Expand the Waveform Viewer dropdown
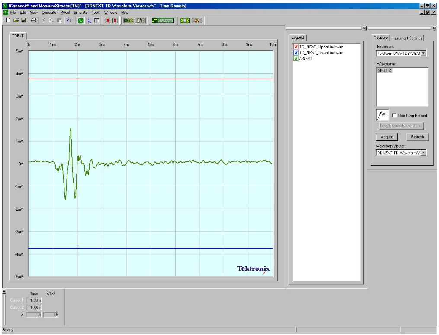Screen dimensions: 439x335 423,152
